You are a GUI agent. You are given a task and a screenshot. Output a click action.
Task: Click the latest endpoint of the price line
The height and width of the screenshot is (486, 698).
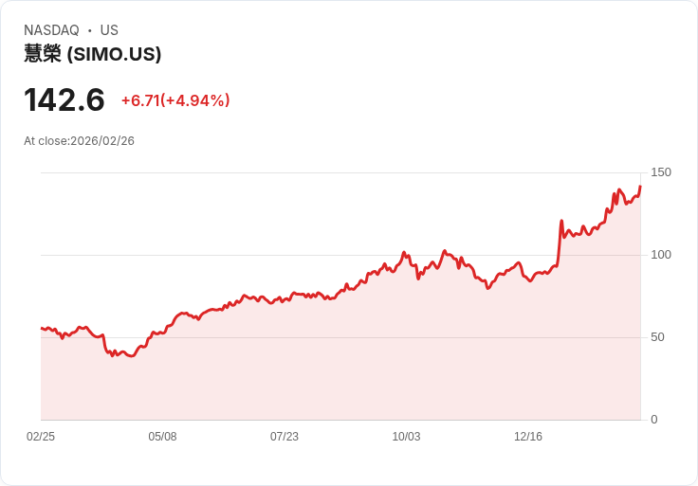pos(640,187)
